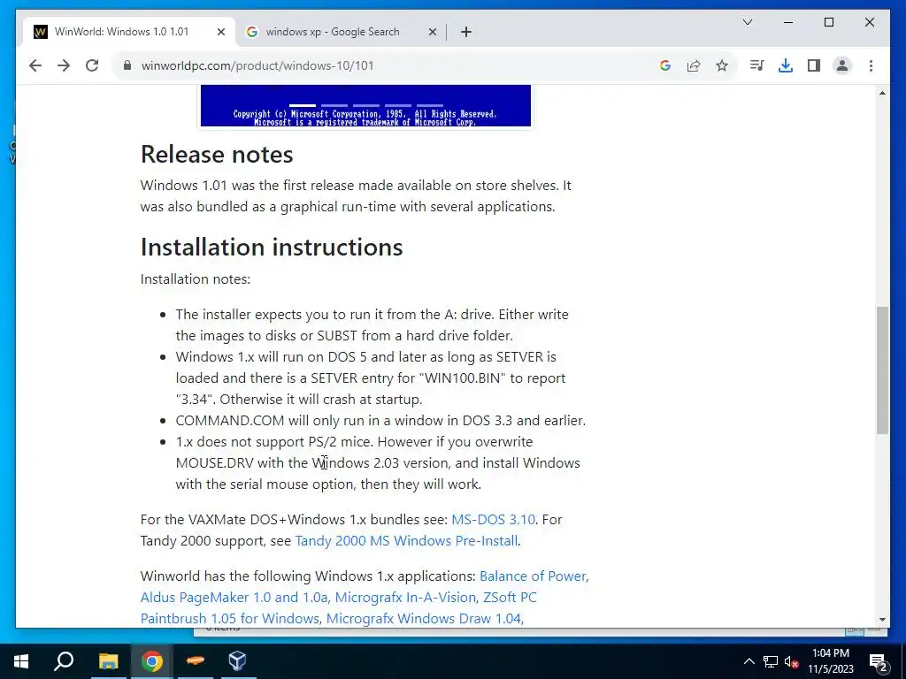Viewport: 906px width, 679px height.
Task: Open Chrome three-dot menu
Action: (871, 65)
